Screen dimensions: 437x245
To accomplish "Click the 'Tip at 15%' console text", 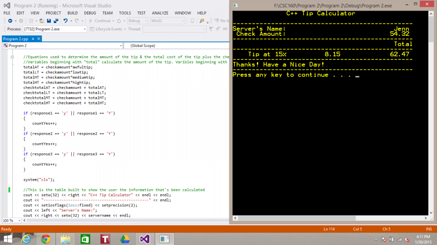I will point(267,54).
